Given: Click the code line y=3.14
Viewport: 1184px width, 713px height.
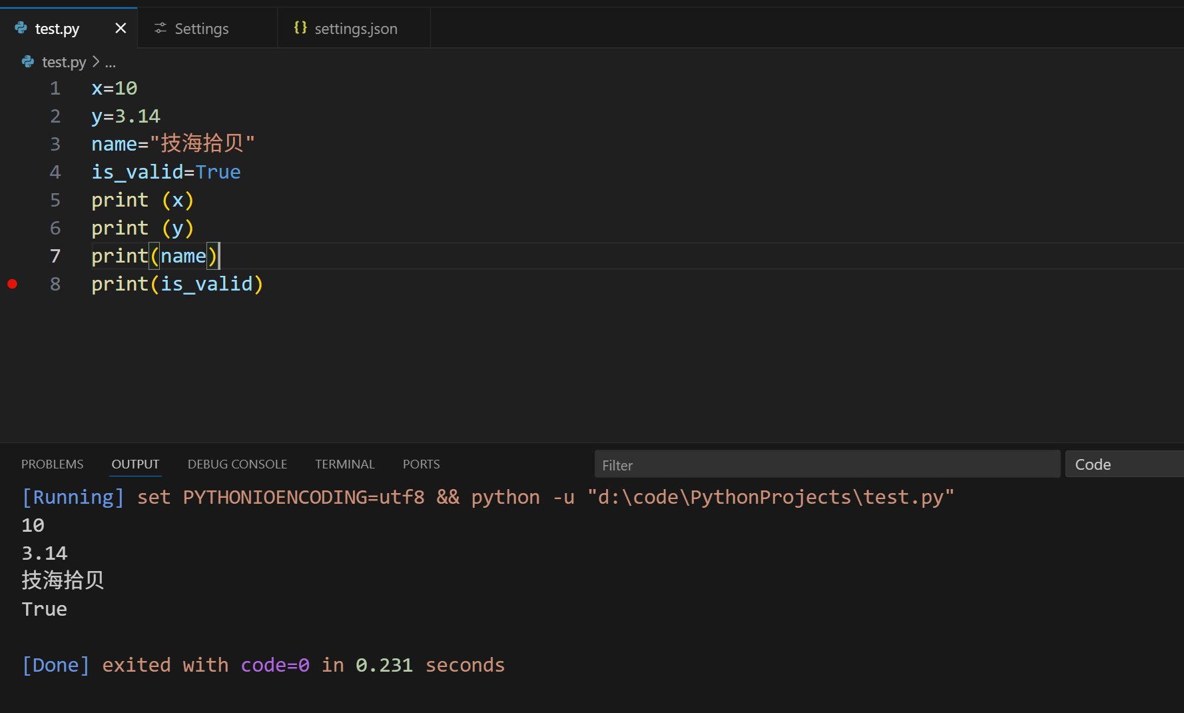Looking at the screenshot, I should point(126,116).
